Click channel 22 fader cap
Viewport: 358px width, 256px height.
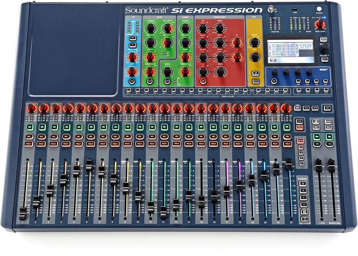[289, 164]
